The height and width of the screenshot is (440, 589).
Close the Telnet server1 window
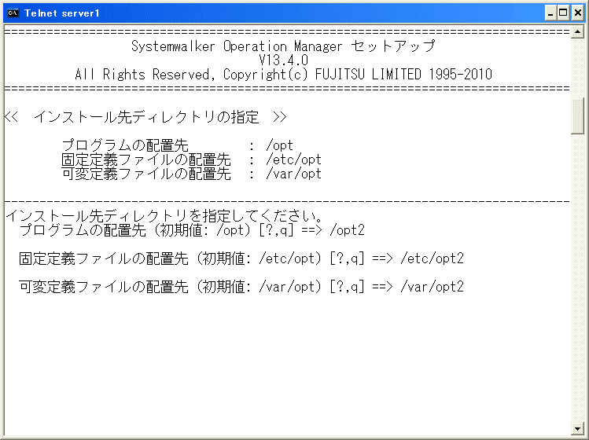click(x=578, y=13)
